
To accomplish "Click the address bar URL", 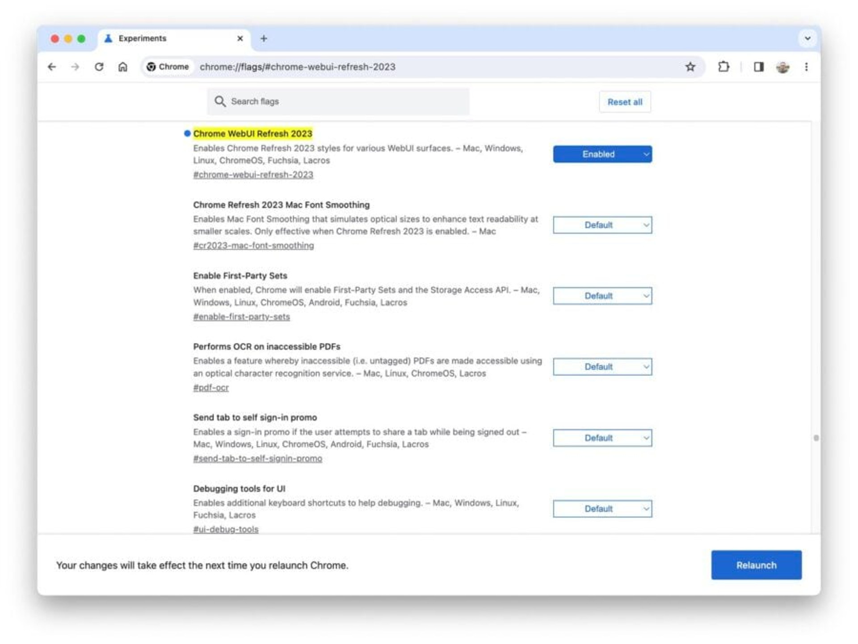I will pyautogui.click(x=298, y=67).
